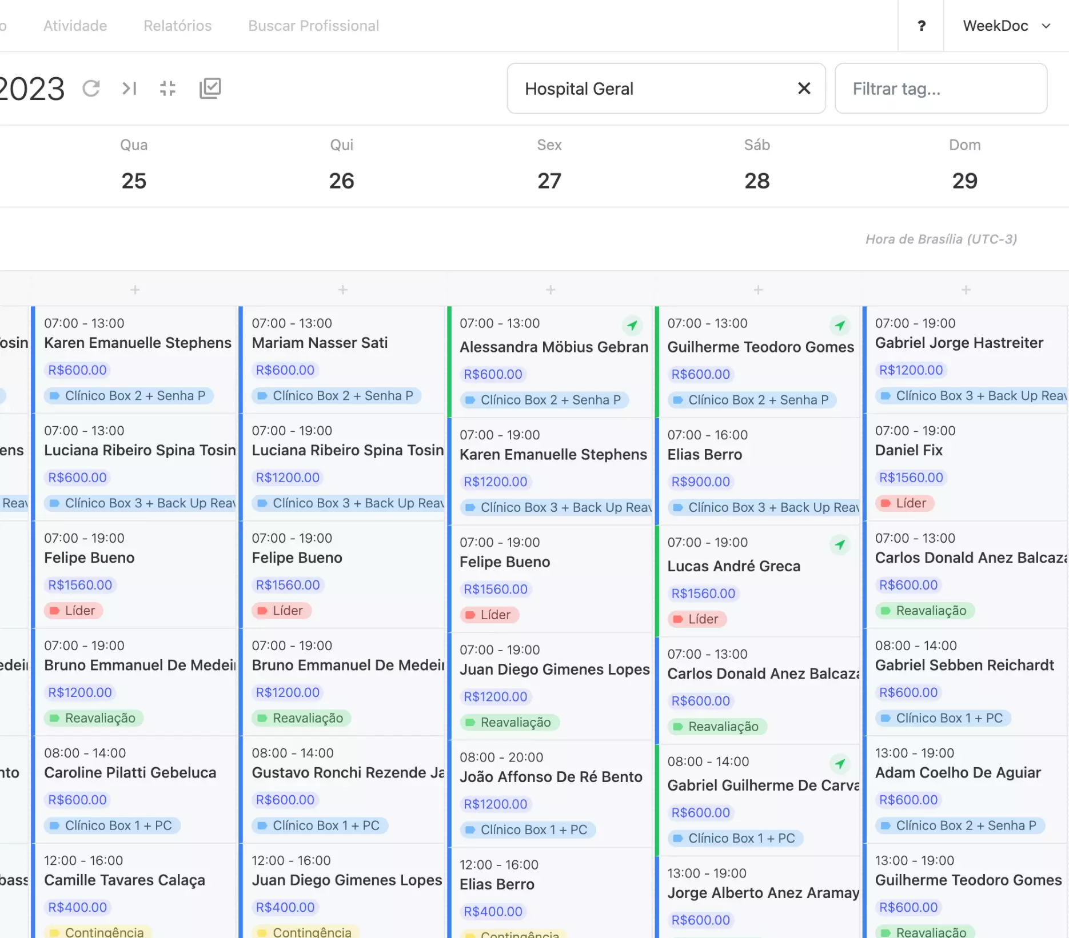The height and width of the screenshot is (938, 1069).
Task: Add a shift on Sunday 29 plus button
Action: pyautogui.click(x=966, y=290)
